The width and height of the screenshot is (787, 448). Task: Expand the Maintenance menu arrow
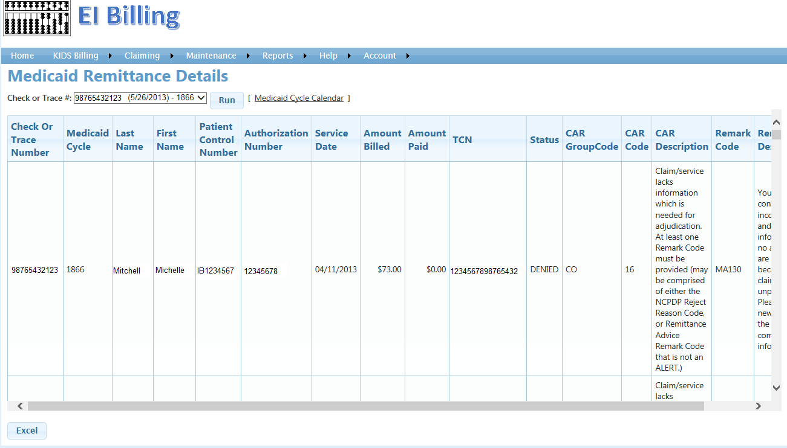(249, 56)
